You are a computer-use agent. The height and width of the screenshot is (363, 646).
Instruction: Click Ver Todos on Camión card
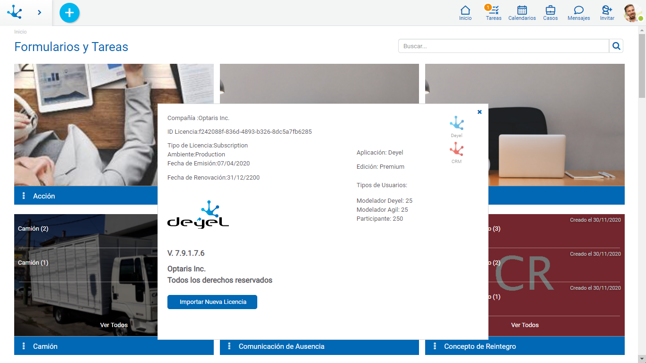tap(114, 325)
